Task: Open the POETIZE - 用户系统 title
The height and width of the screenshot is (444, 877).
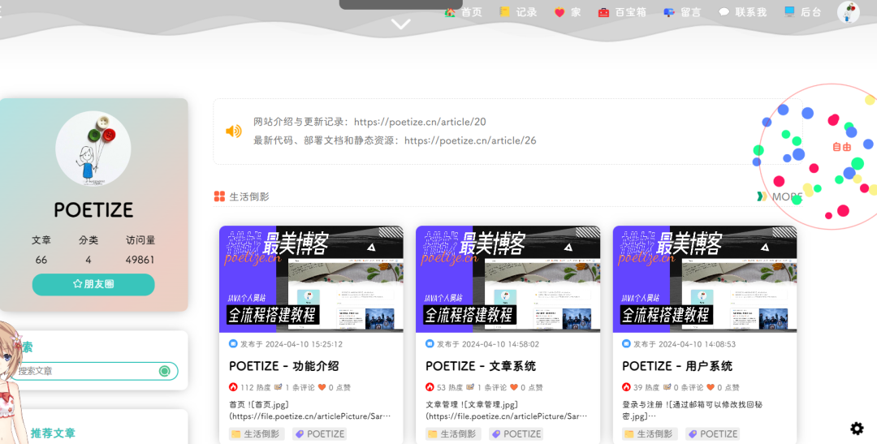Action: [677, 366]
